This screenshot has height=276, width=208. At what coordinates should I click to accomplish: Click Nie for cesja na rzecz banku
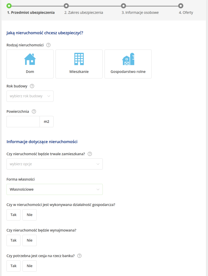(x=30, y=266)
